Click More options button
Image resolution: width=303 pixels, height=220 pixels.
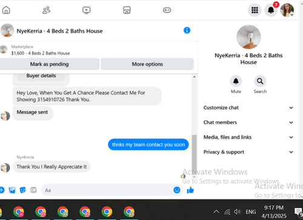click(147, 64)
